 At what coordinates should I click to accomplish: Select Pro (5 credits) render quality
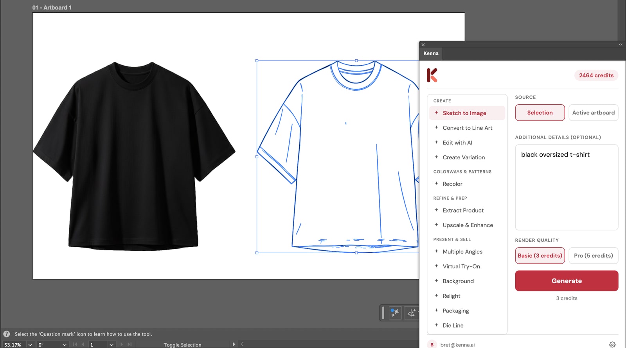pos(594,255)
